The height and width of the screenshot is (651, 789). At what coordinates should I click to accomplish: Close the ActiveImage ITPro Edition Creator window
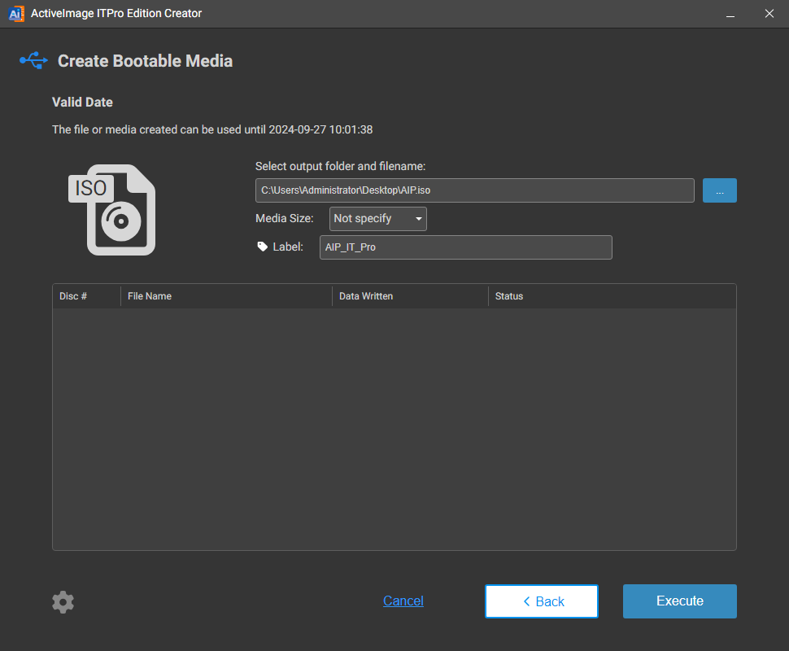point(769,14)
